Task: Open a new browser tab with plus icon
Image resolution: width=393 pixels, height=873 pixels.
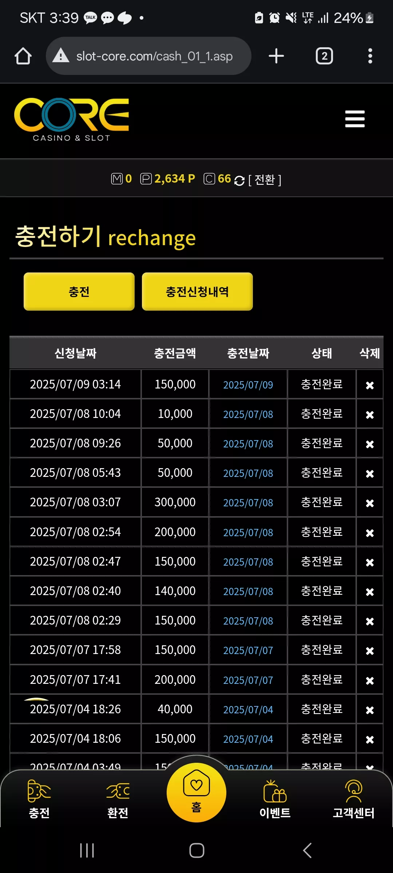Action: (x=276, y=56)
